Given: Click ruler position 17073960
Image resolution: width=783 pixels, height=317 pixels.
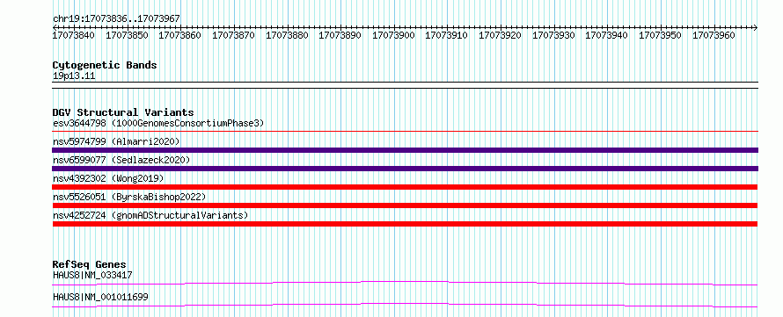Looking at the screenshot, I should coord(713,35).
